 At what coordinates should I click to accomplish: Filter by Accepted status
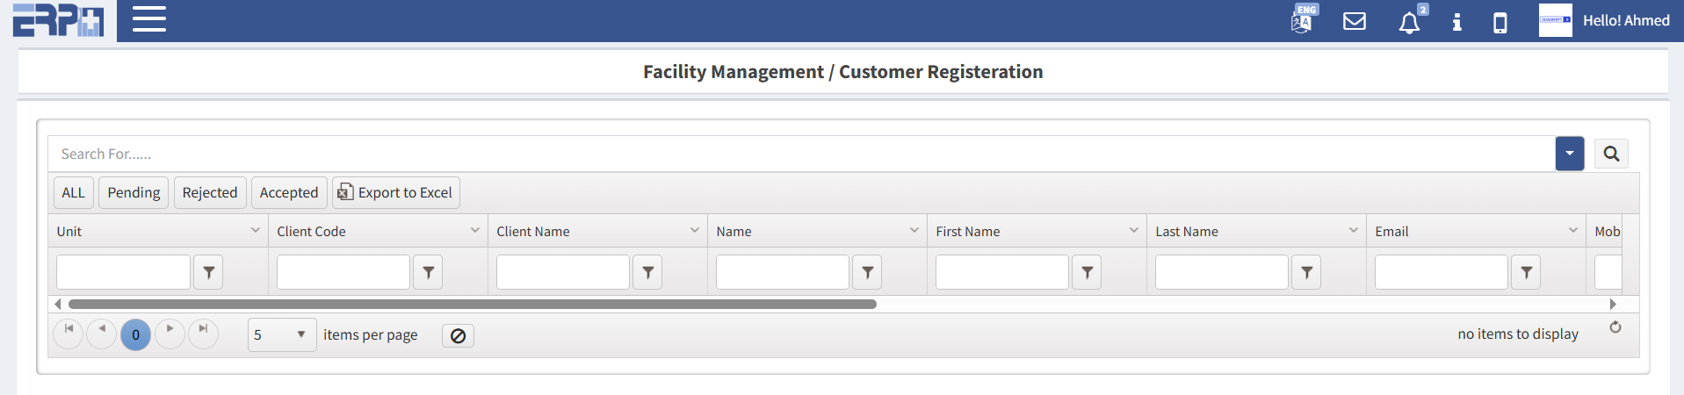point(289,192)
